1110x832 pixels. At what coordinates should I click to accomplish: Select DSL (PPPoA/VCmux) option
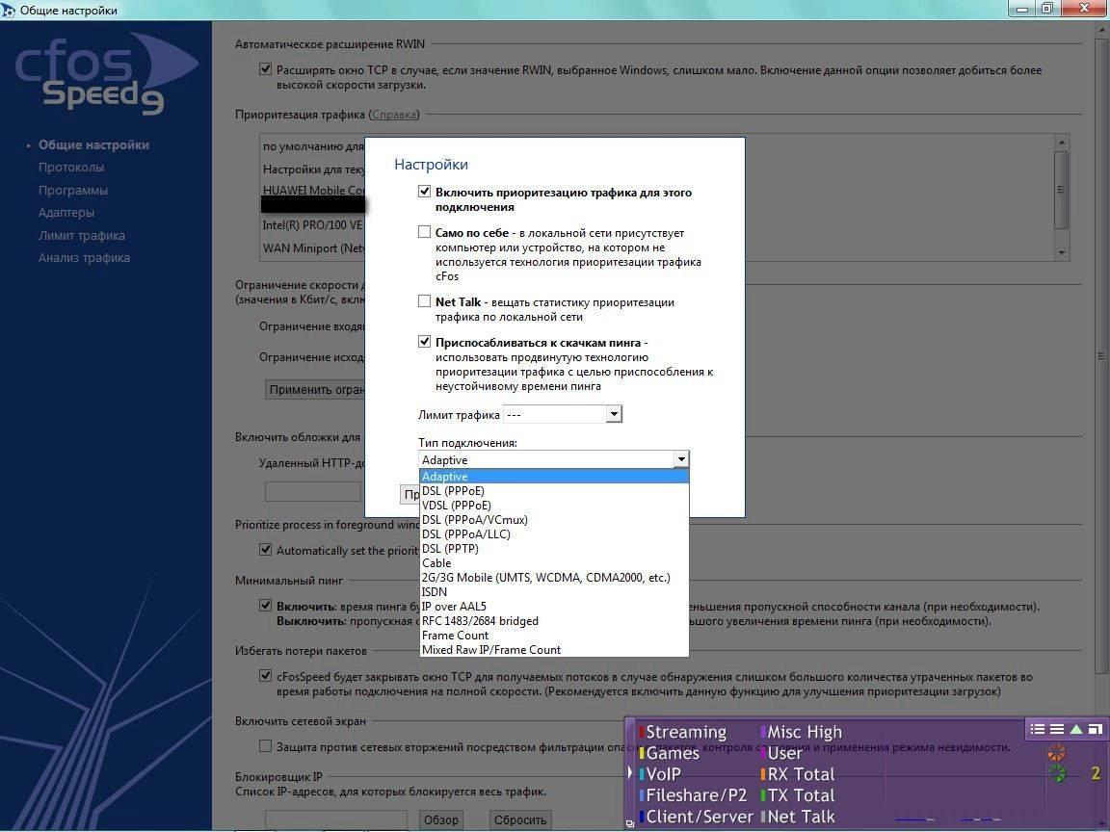(554, 519)
